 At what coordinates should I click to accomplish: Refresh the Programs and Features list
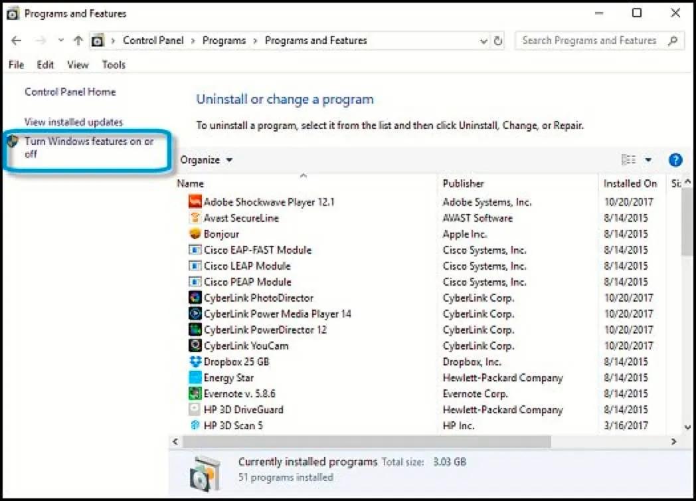(498, 41)
